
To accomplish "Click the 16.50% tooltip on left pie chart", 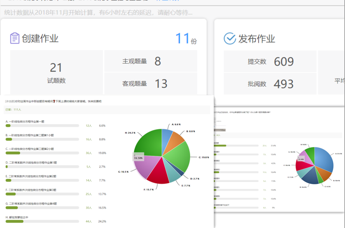I will [x=138, y=157].
